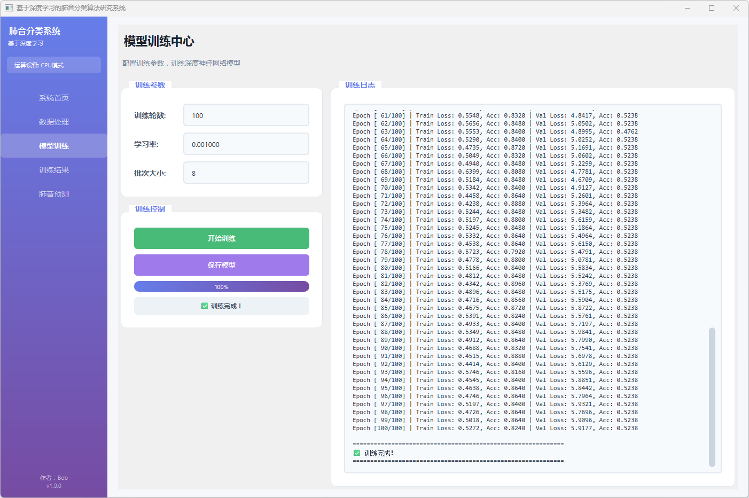Select the 模型训练 sidebar item
The height and width of the screenshot is (498, 749).
(x=53, y=146)
